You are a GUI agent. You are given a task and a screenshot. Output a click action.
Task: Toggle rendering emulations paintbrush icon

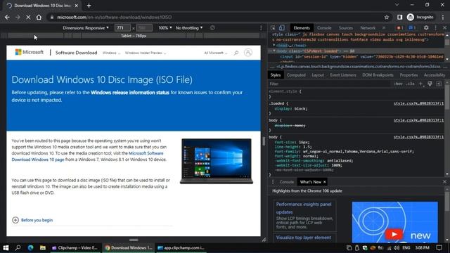[x=430, y=84]
